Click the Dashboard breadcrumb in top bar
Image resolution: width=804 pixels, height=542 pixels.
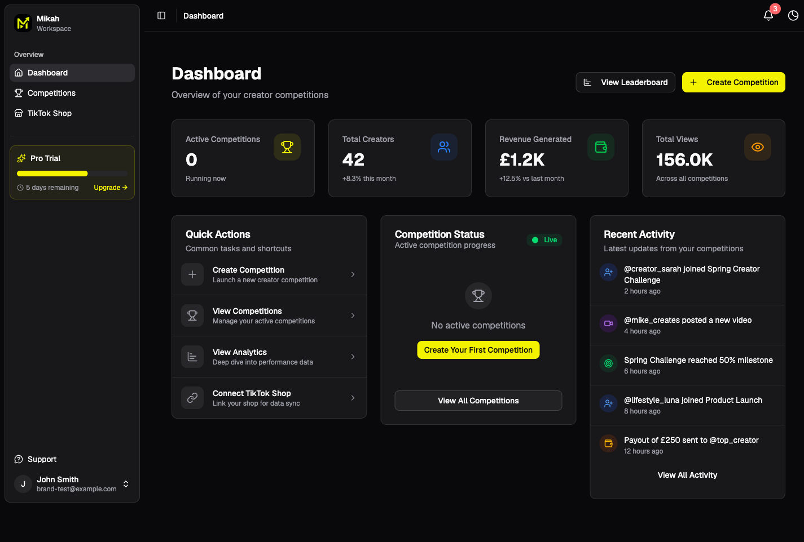click(203, 16)
